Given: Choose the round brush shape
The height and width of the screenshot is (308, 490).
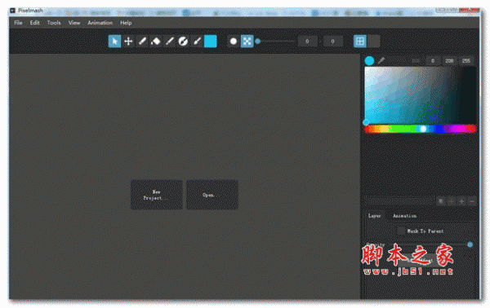Looking at the screenshot, I should click(x=233, y=42).
